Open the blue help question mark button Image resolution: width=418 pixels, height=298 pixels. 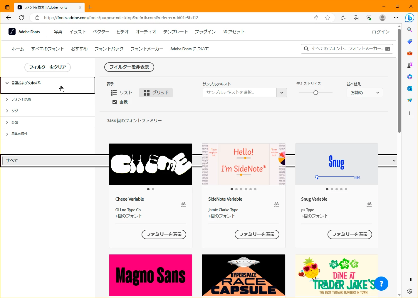tap(381, 284)
